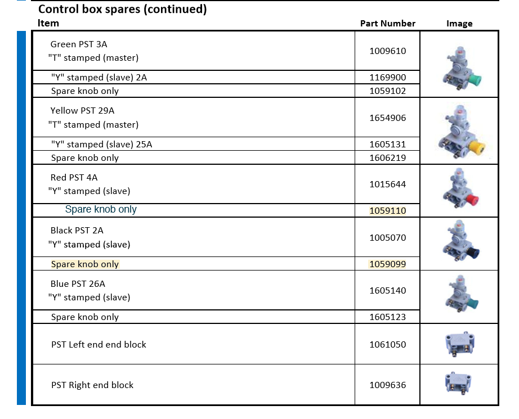Select part number 1654906
This screenshot has height=419, width=519.
click(x=388, y=118)
